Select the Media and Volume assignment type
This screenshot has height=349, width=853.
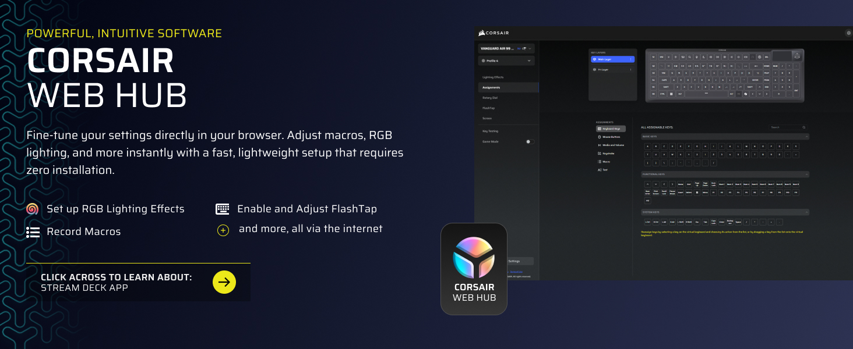tap(612, 145)
